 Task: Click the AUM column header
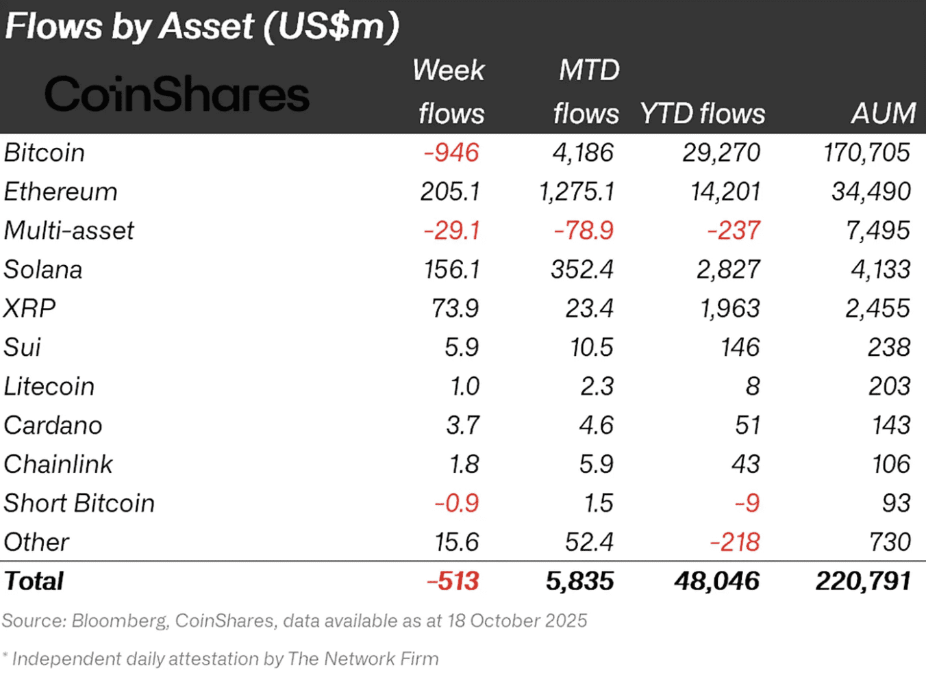(x=883, y=114)
